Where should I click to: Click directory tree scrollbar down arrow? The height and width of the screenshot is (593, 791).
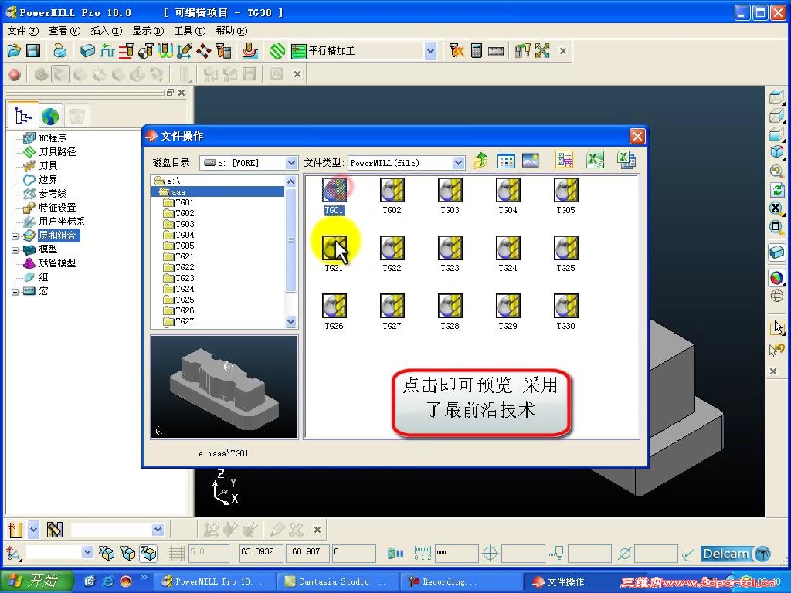coord(291,322)
